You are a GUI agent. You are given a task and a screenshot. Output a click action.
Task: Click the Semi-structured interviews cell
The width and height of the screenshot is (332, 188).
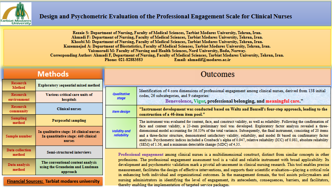pyautogui.click(x=69, y=152)
